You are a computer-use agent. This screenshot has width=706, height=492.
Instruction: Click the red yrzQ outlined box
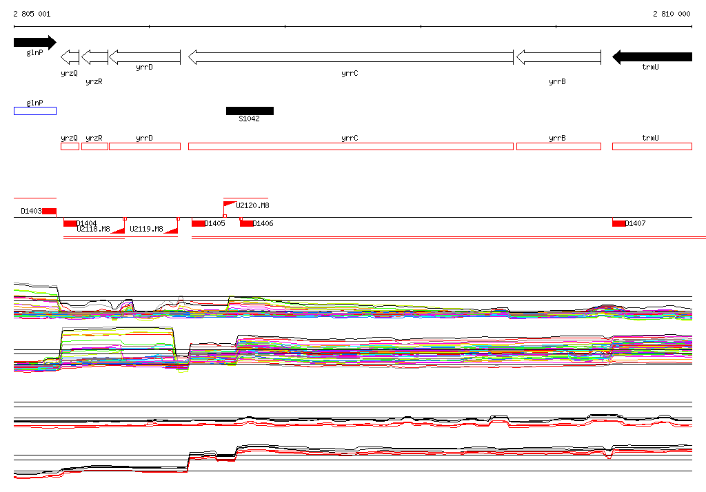click(x=70, y=146)
